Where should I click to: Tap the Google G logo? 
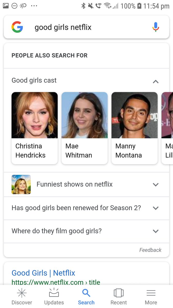coord(17,27)
